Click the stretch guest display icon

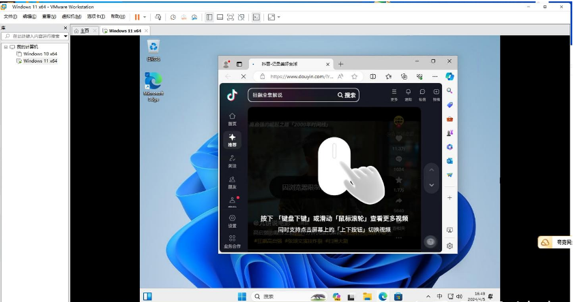271,17
